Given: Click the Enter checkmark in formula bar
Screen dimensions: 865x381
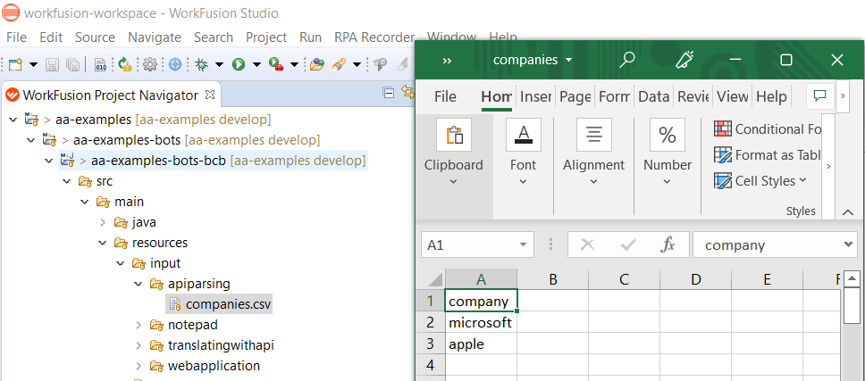Looking at the screenshot, I should click(628, 245).
